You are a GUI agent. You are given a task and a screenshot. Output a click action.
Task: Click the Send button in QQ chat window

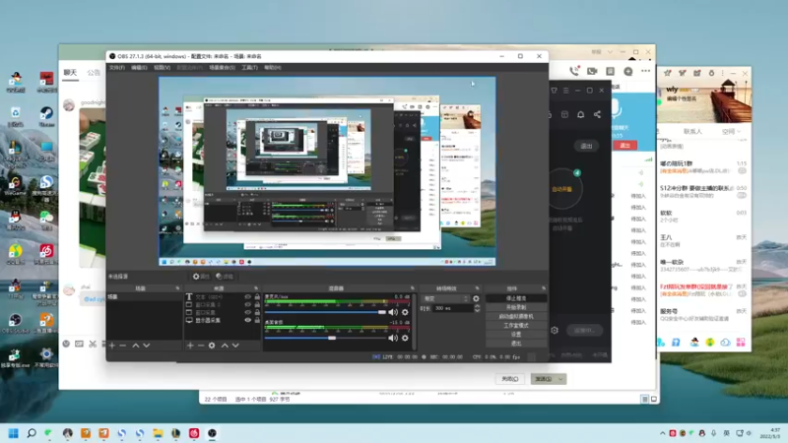point(544,379)
